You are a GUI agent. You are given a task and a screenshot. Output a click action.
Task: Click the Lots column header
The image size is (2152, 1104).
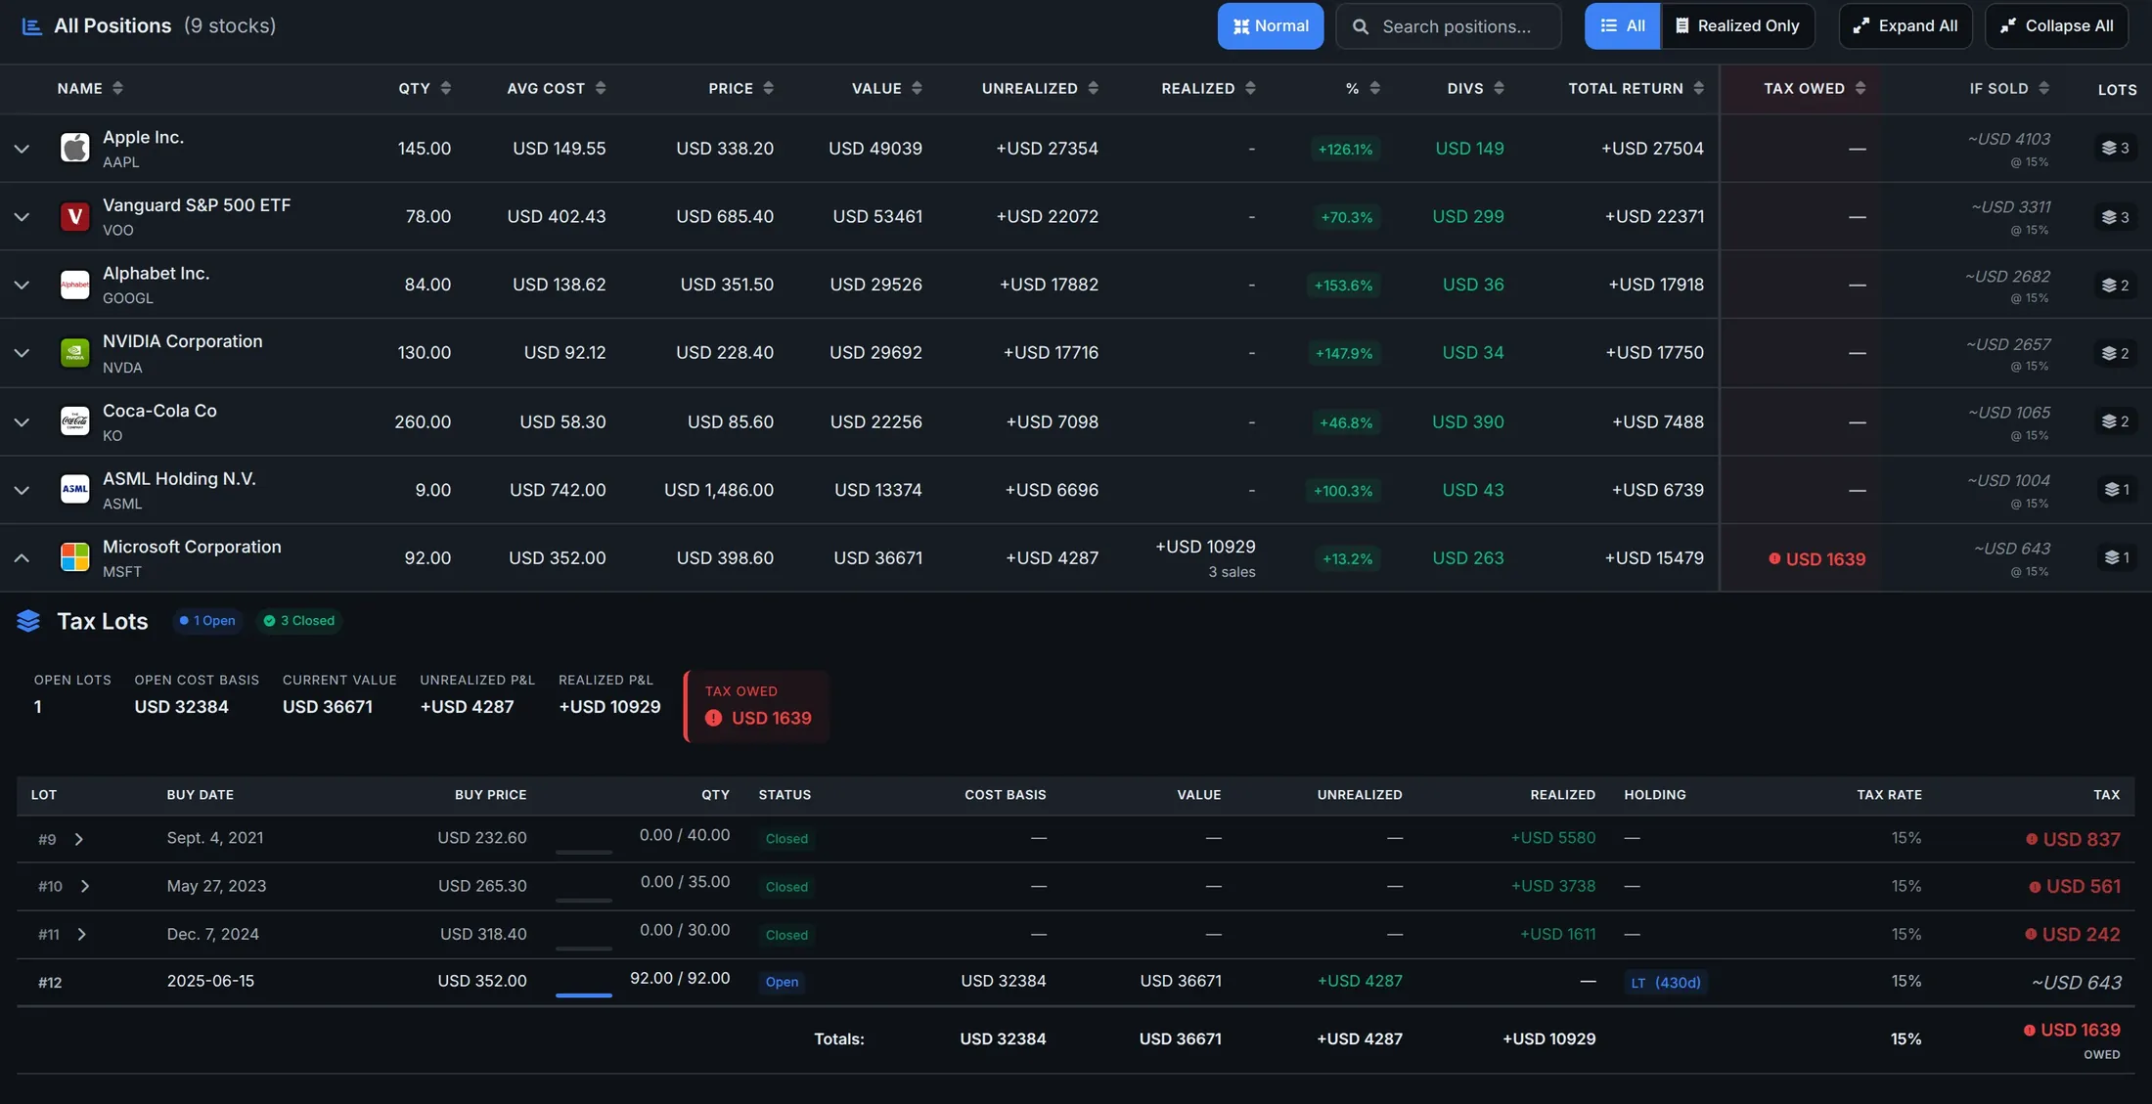2117,89
